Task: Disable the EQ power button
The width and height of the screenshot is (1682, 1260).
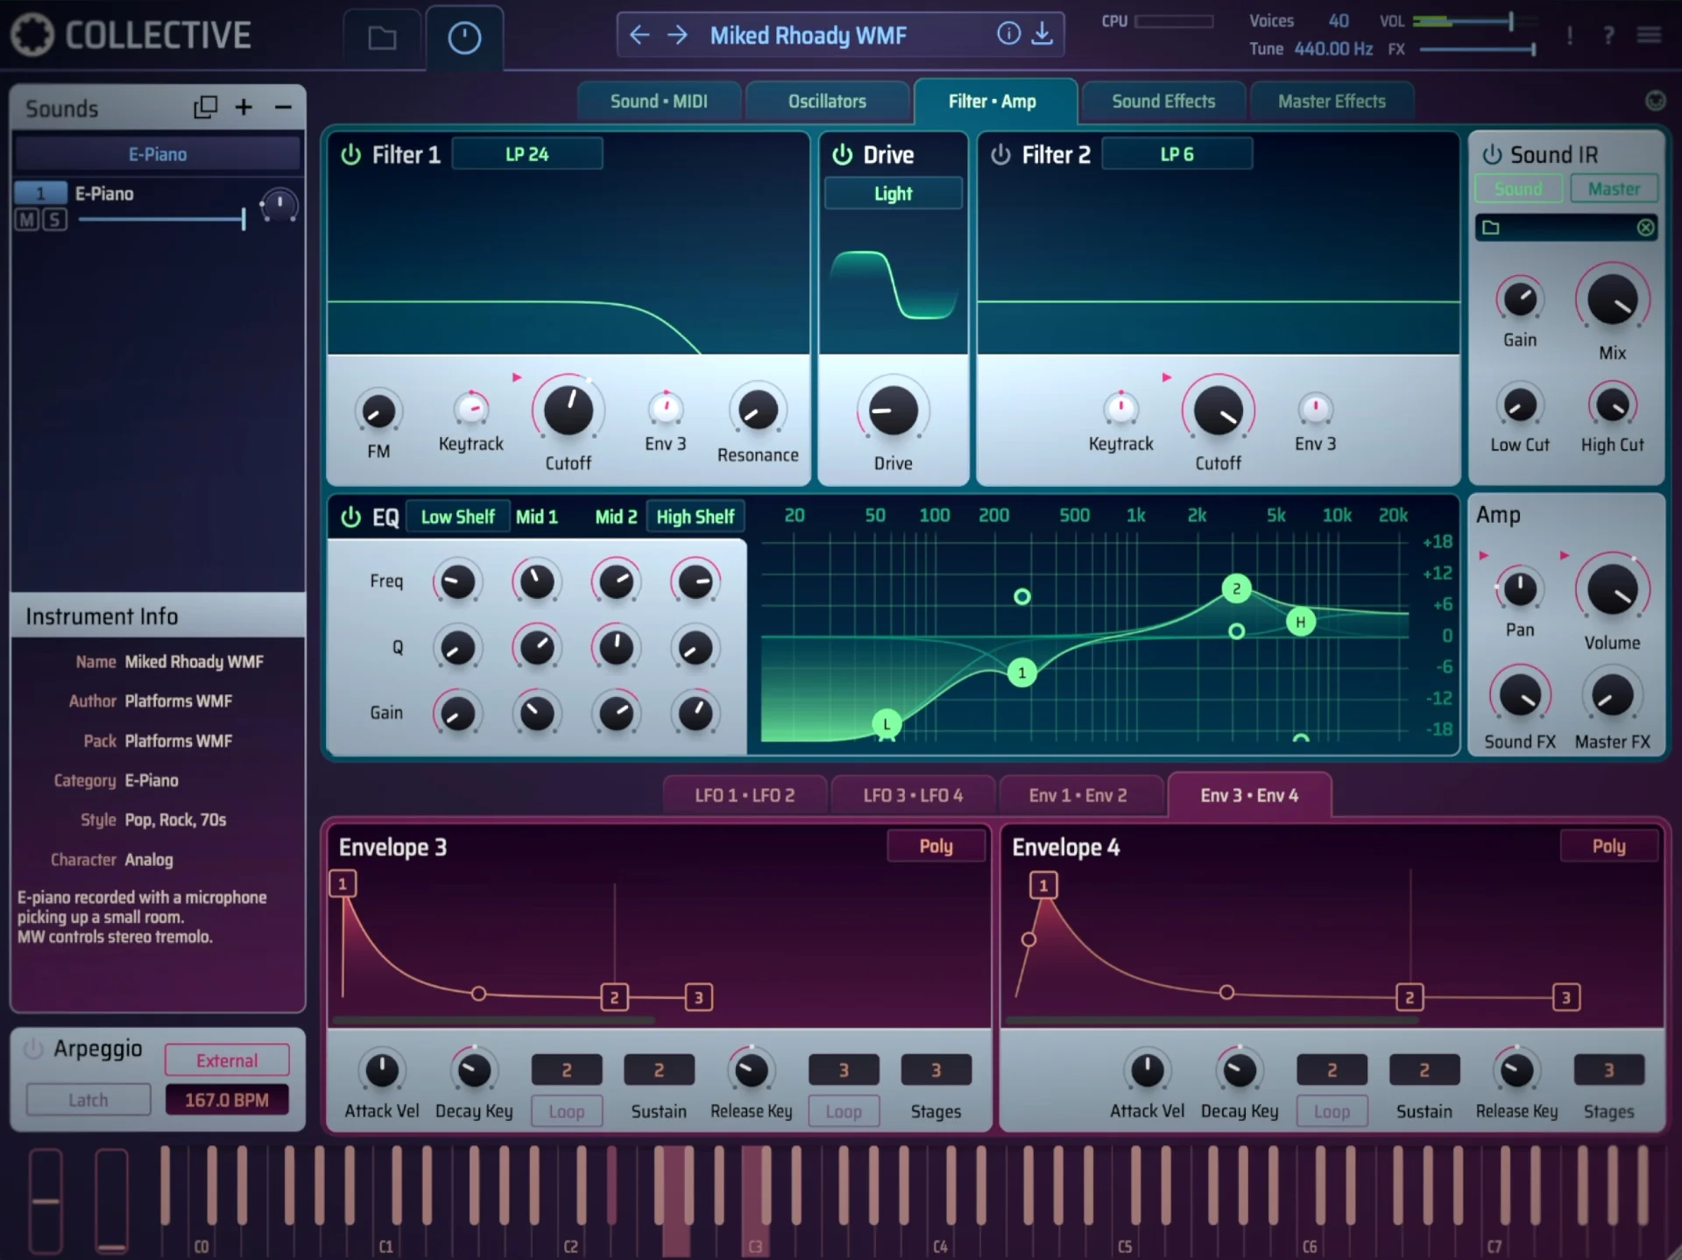Action: click(x=350, y=517)
